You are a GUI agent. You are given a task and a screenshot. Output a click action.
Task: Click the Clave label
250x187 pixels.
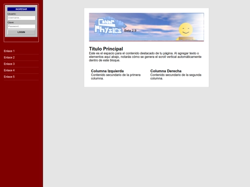(x=11, y=23)
